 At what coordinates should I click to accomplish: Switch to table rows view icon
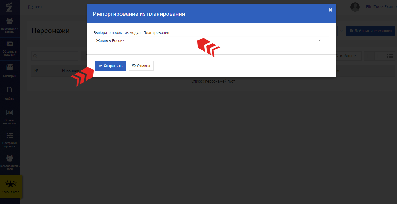369,56
